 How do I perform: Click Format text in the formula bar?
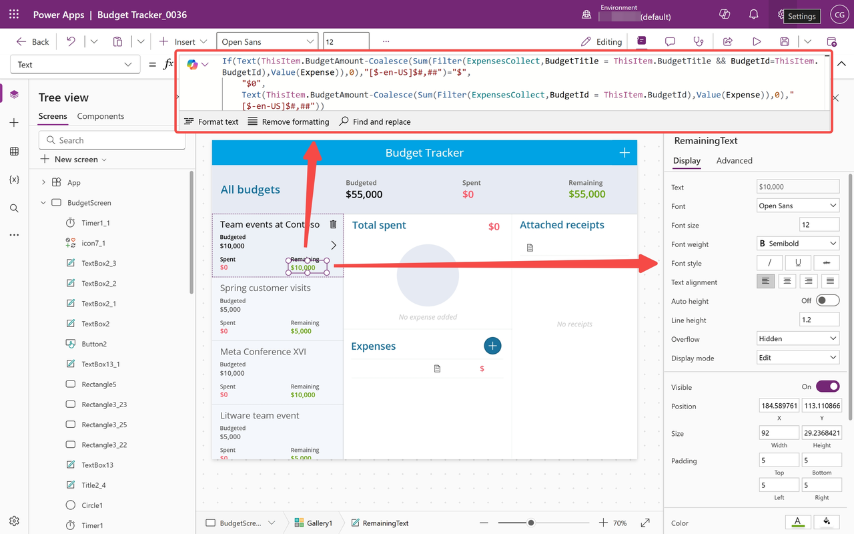[x=211, y=121]
